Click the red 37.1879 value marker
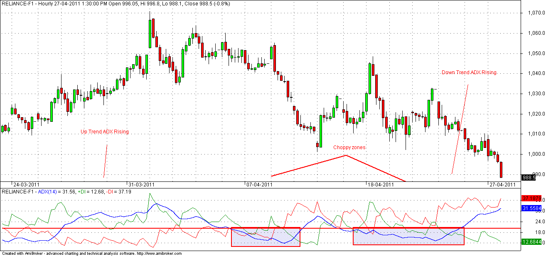Image resolution: width=546 pixels, height=256 pixels. pyautogui.click(x=532, y=199)
